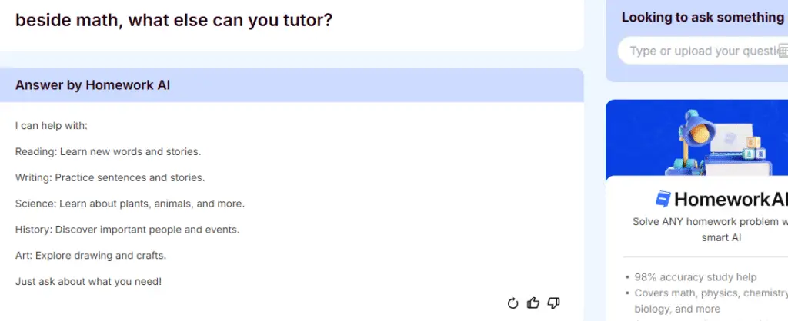788x321 pixels.
Task: Click the question title about tutoring
Action: click(x=174, y=20)
